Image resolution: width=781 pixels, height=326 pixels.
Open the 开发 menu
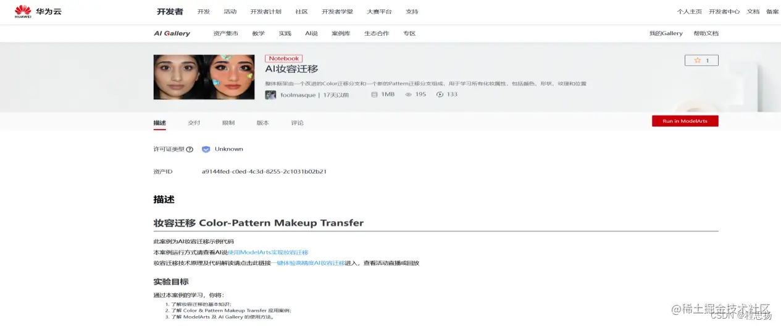(x=204, y=12)
